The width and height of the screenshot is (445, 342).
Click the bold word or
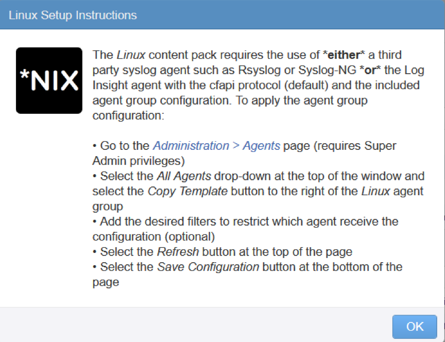click(x=370, y=70)
